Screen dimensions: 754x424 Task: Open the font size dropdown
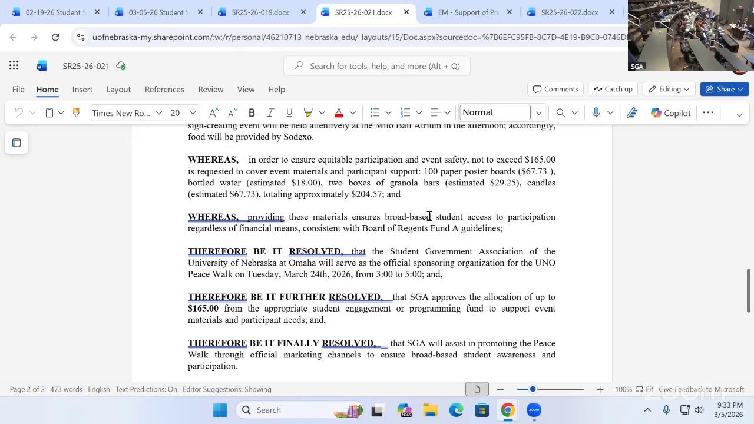coord(193,113)
